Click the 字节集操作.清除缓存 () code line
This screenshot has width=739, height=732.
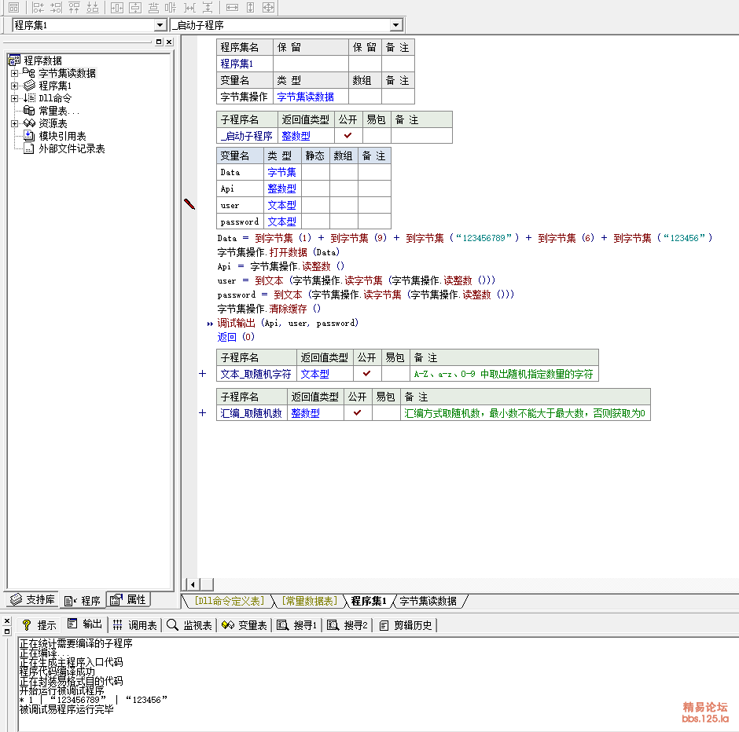pos(269,309)
